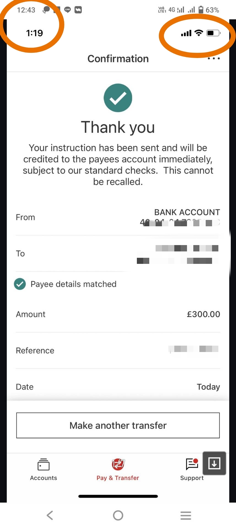
Task: Tap the download arrow overlay button
Action: click(214, 463)
